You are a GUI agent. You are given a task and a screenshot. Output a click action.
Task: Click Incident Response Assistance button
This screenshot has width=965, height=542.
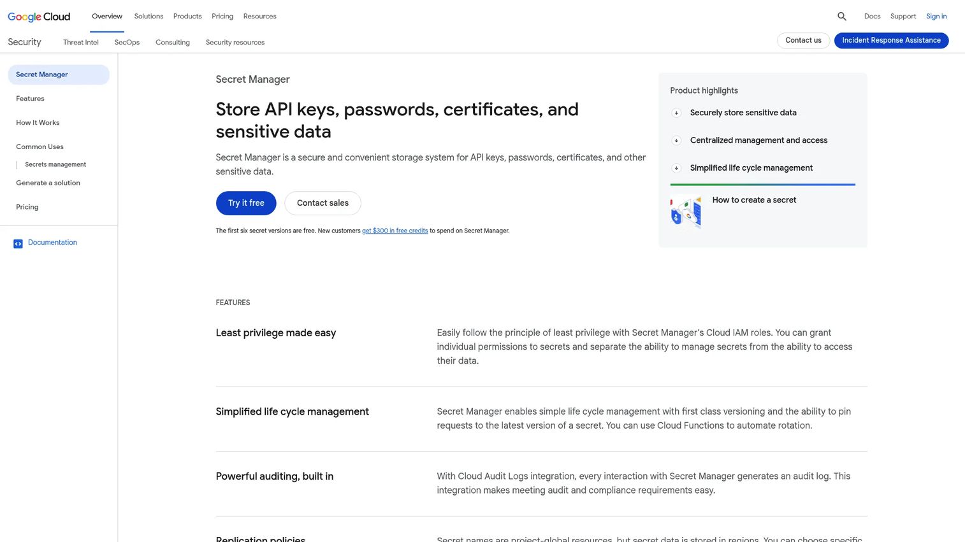891,40
